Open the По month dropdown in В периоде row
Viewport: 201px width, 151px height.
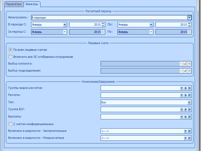click(x=151, y=25)
